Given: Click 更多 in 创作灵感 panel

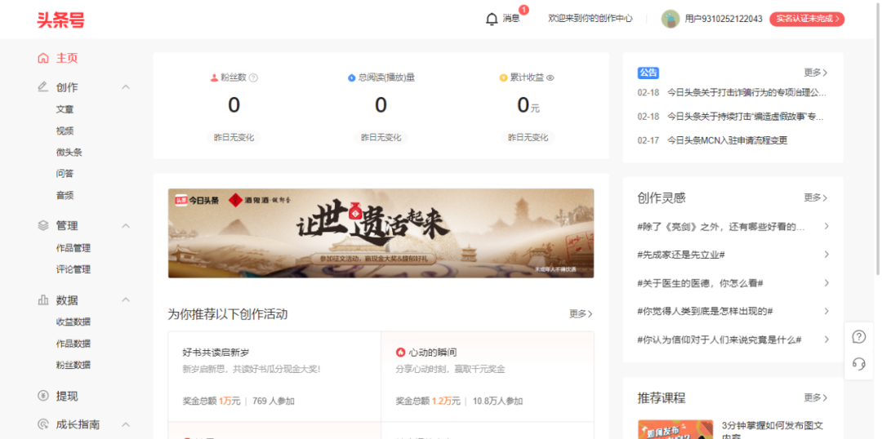Looking at the screenshot, I should (x=816, y=197).
